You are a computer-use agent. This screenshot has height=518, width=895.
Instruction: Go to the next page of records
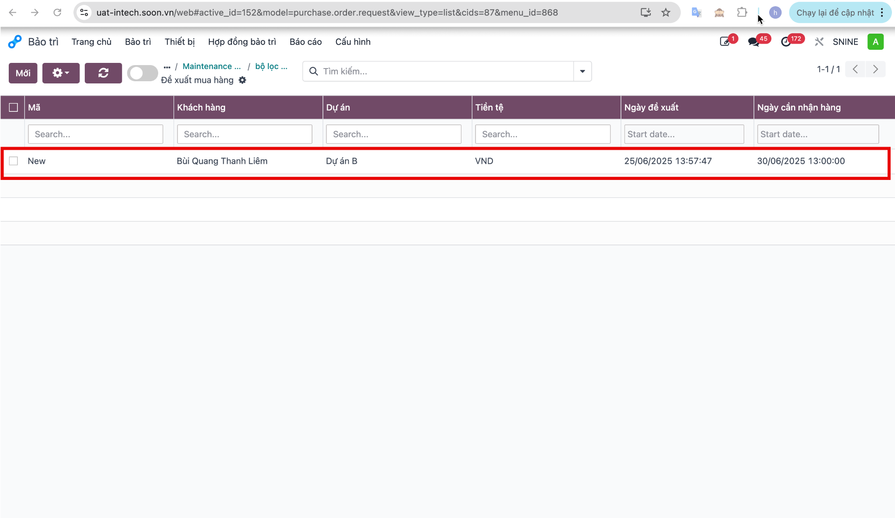[x=875, y=69]
